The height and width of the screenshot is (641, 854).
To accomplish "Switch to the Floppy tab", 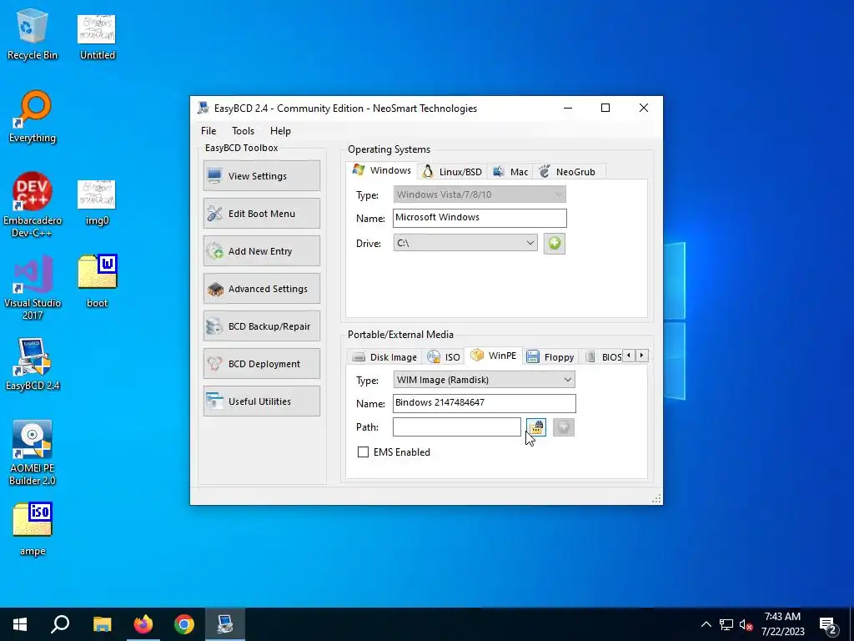I will [550, 357].
